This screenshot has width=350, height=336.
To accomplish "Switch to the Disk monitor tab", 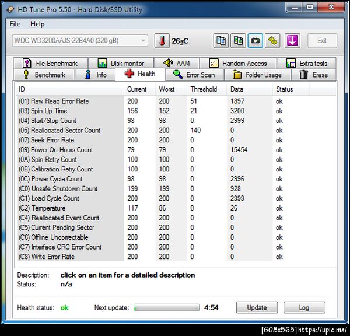I will tap(121, 63).
